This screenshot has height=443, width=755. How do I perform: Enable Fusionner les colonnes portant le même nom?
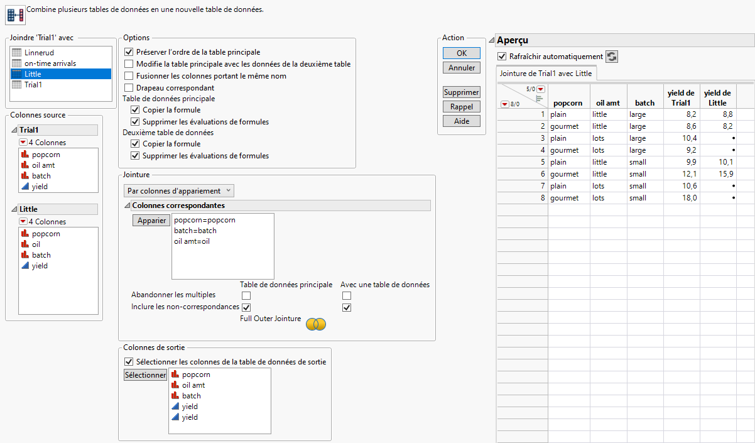pos(129,76)
